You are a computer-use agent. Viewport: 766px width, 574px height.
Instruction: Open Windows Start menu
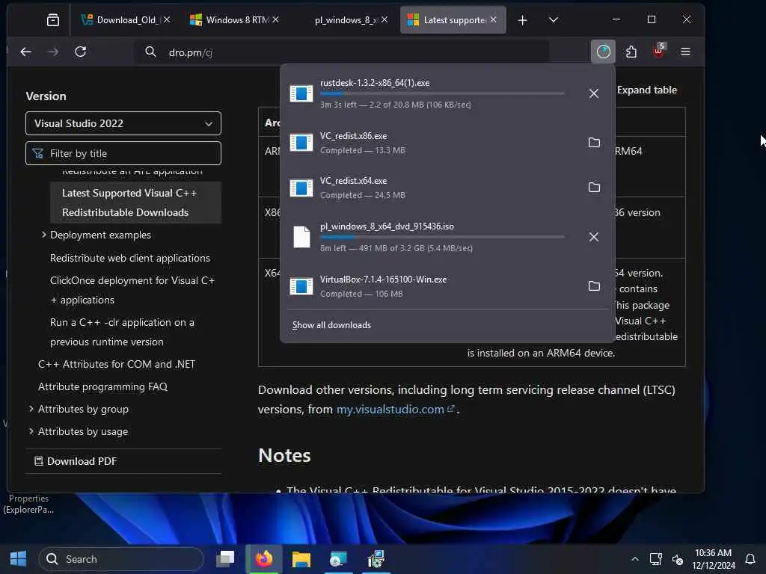(x=19, y=559)
